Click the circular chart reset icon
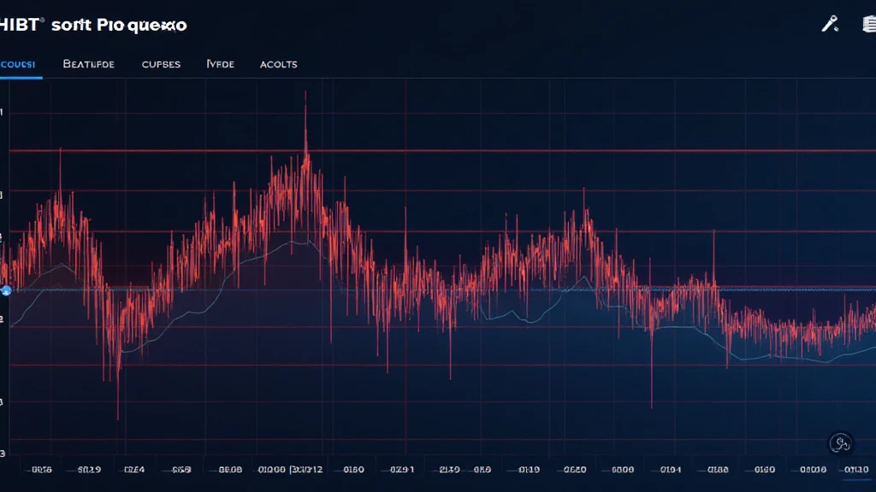The height and width of the screenshot is (492, 876). tap(840, 443)
